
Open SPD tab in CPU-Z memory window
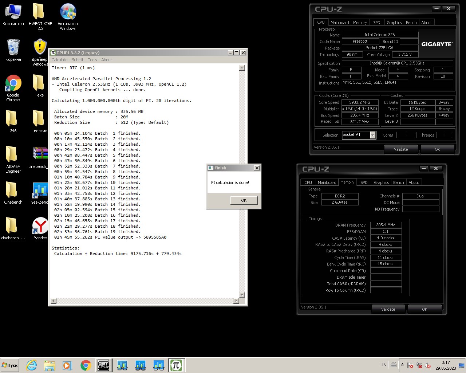(364, 182)
